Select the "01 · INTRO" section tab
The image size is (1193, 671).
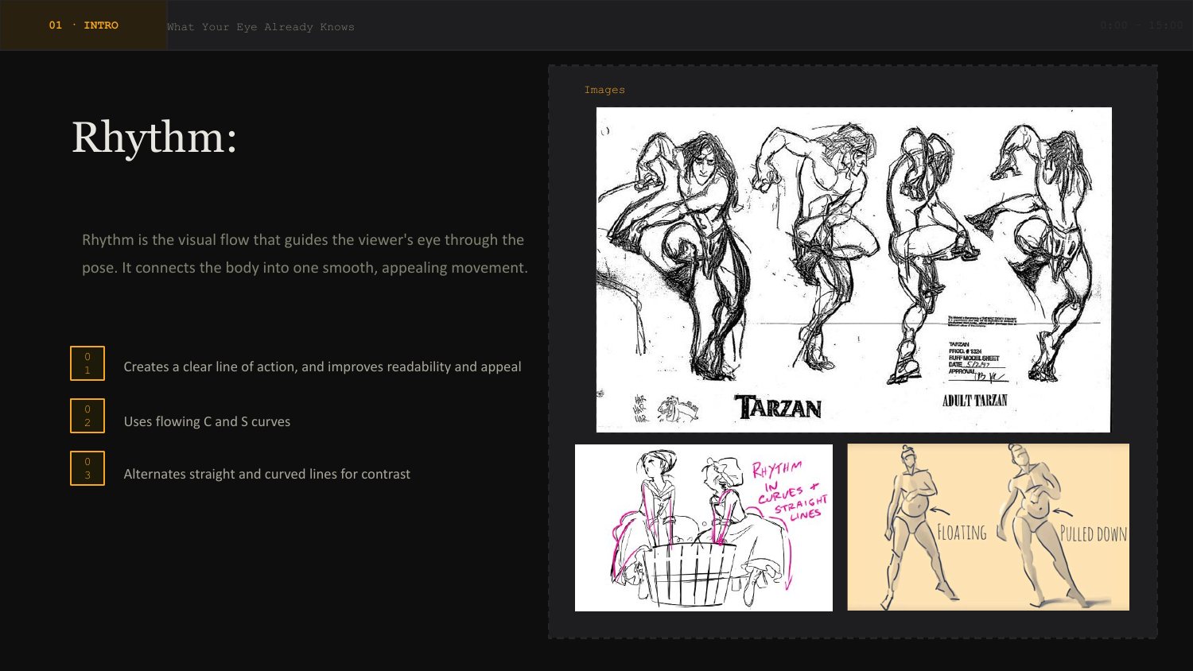(x=84, y=25)
